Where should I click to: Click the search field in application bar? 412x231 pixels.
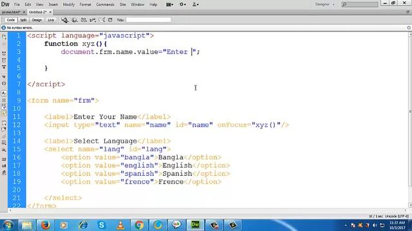pos(360,4)
